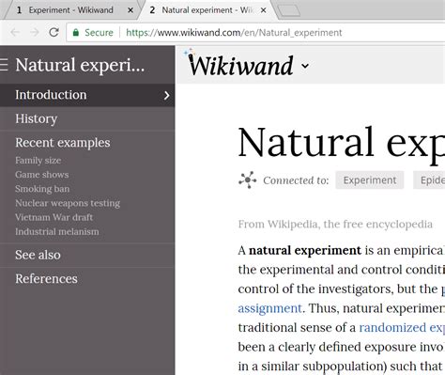Click the Natural experi... sidebar title
This screenshot has height=375, width=445.
pyautogui.click(x=80, y=65)
